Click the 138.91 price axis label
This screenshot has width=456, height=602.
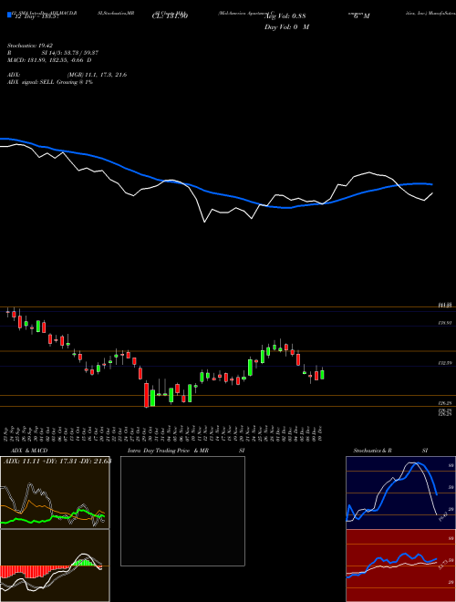click(x=445, y=323)
